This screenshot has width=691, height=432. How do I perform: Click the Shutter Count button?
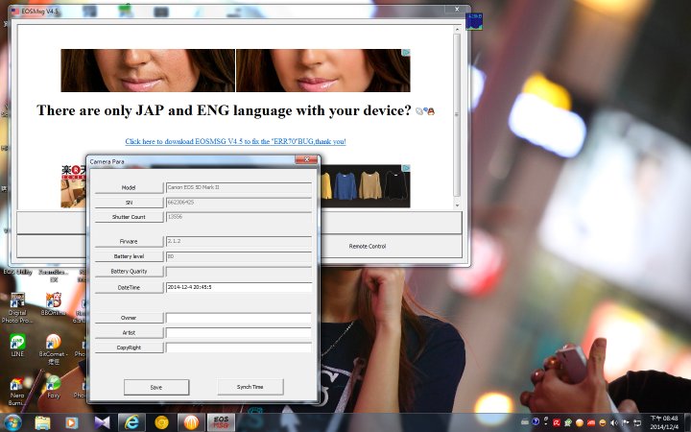pyautogui.click(x=129, y=217)
